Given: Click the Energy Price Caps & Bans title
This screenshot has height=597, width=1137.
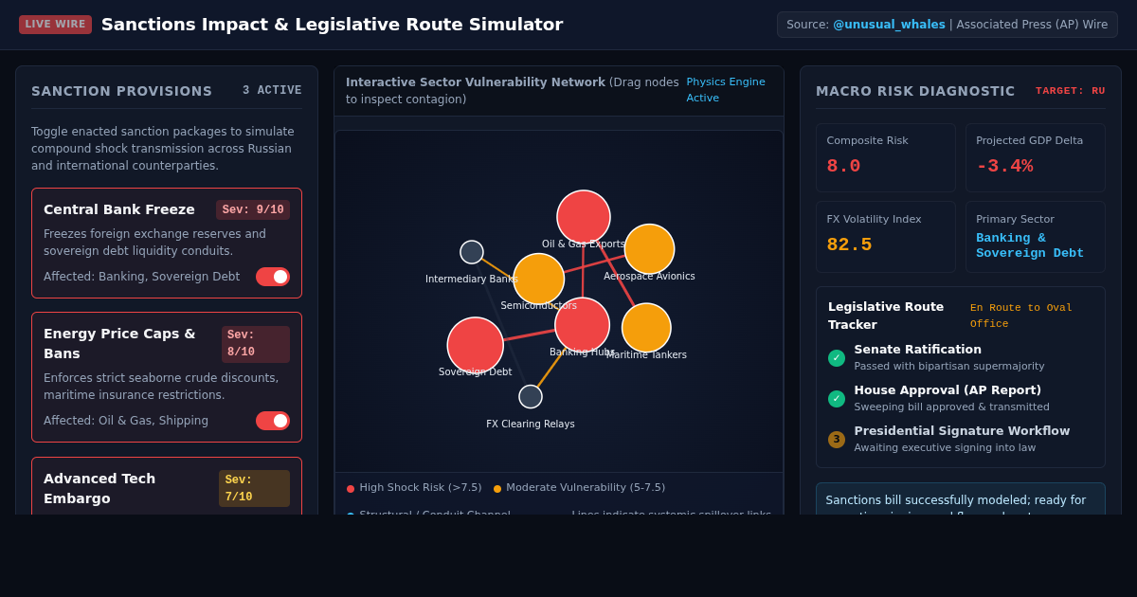Looking at the screenshot, I should tap(119, 343).
